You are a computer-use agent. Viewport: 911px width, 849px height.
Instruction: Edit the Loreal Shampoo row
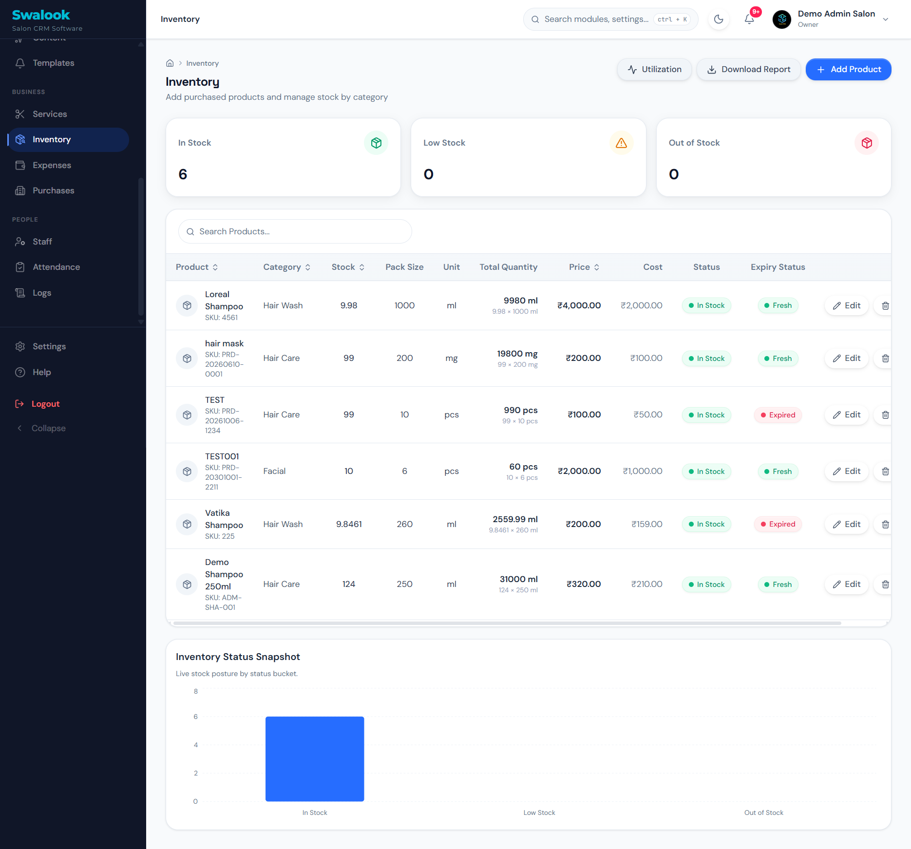(847, 306)
